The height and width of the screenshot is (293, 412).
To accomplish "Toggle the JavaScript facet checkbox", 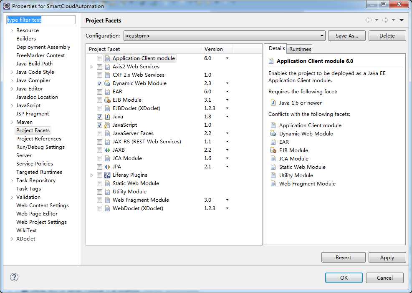I will coord(99,125).
